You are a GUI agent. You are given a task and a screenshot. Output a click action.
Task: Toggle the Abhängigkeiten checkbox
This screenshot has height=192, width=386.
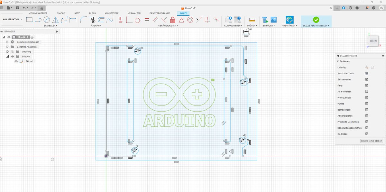367,116
